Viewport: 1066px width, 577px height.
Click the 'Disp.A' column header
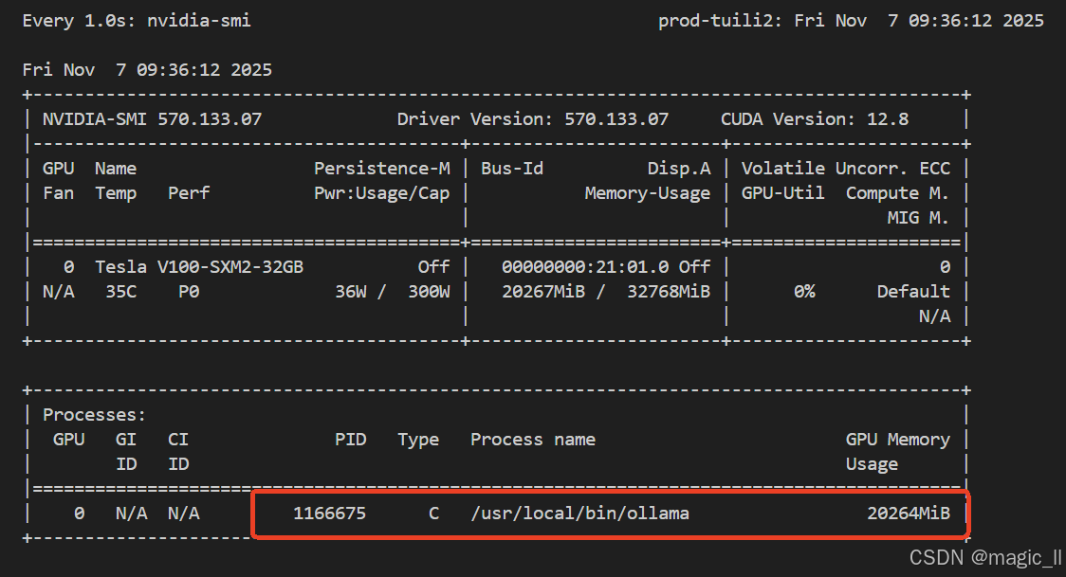678,169
